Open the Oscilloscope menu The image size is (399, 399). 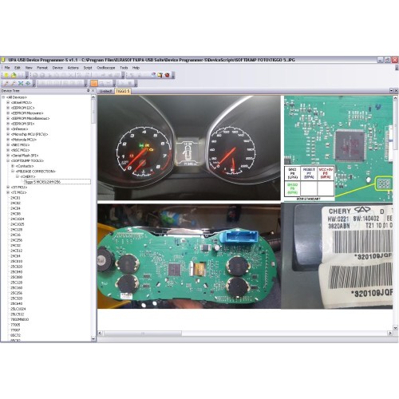click(106, 68)
